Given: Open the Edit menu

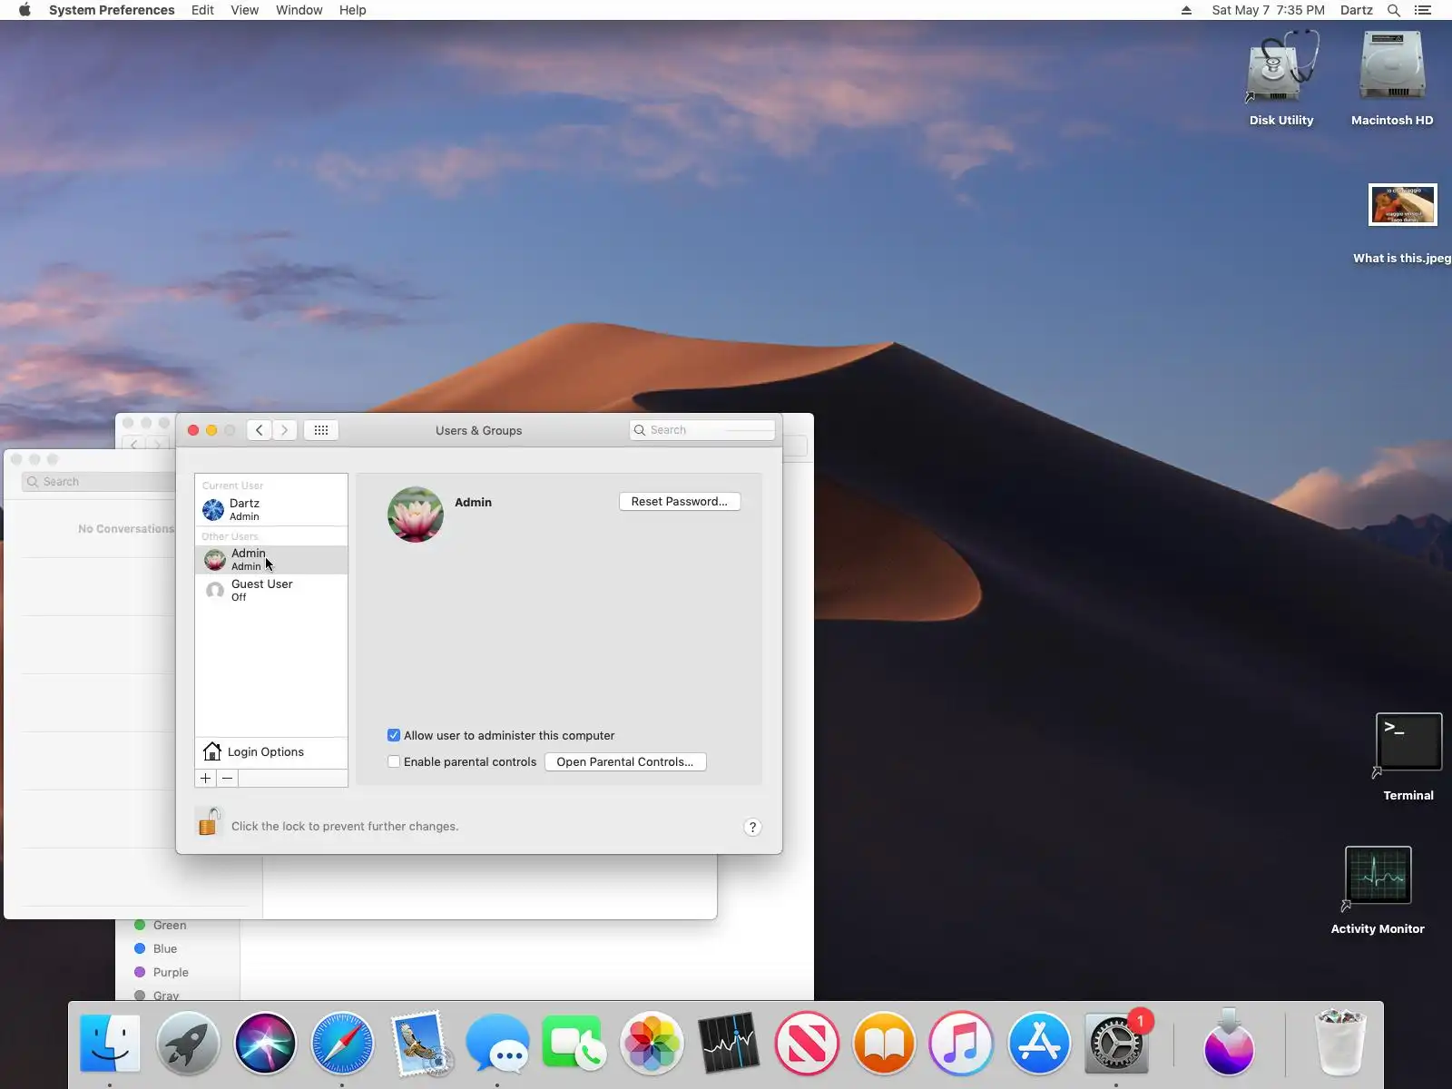Looking at the screenshot, I should tap(202, 10).
